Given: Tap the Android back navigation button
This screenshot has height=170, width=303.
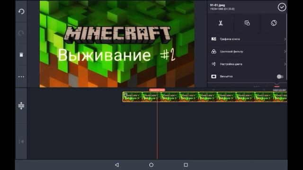Looking at the screenshot, I should [x=117, y=165].
